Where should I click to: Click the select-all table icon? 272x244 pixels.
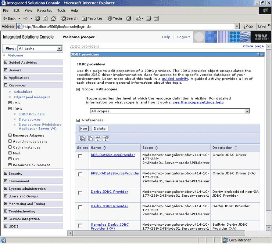82,139
